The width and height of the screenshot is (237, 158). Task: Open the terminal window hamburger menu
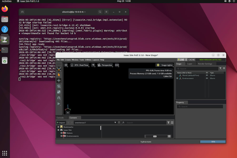click(106, 12)
